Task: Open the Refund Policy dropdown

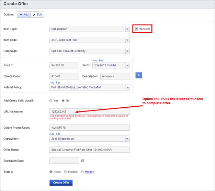Action: [x=90, y=87]
